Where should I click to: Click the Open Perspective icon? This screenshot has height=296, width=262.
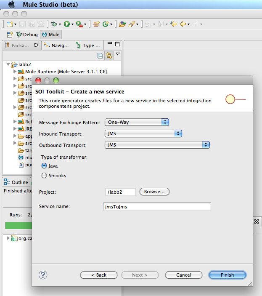tap(10, 35)
